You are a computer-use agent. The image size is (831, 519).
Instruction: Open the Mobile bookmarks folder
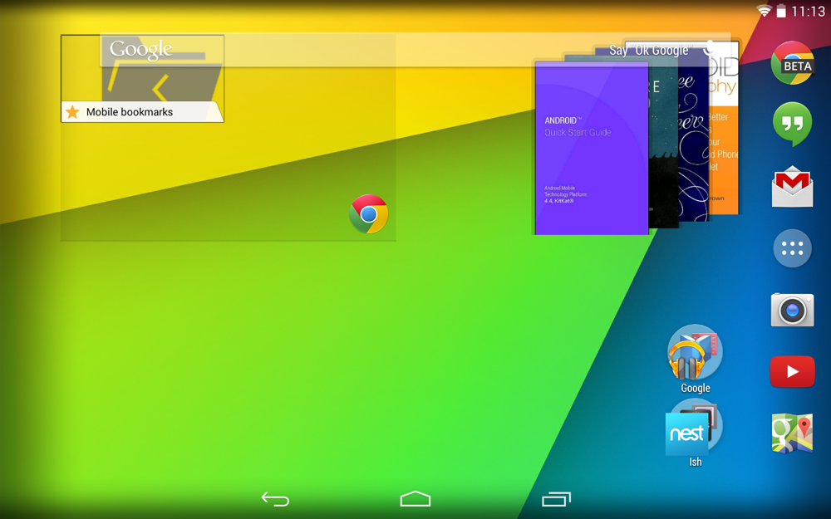(143, 78)
